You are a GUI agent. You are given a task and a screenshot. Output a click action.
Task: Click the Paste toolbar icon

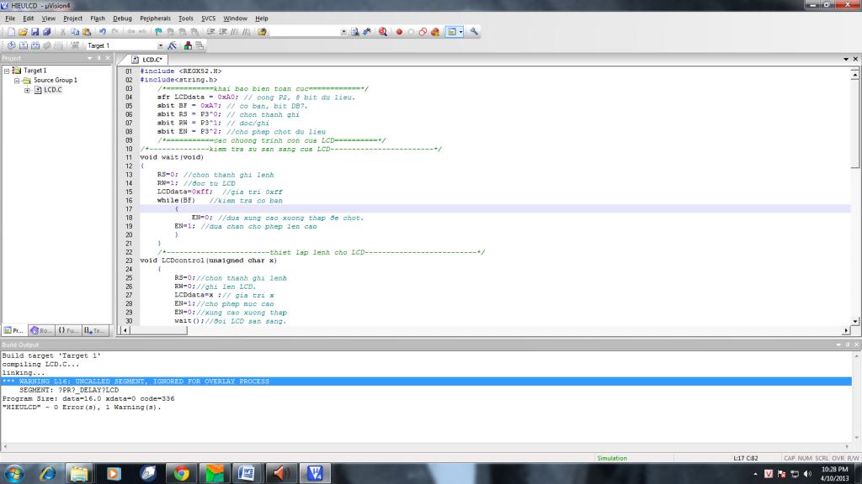point(87,32)
